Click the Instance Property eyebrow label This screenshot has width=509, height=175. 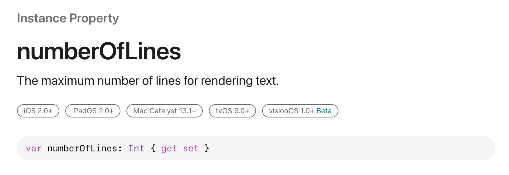[68, 18]
